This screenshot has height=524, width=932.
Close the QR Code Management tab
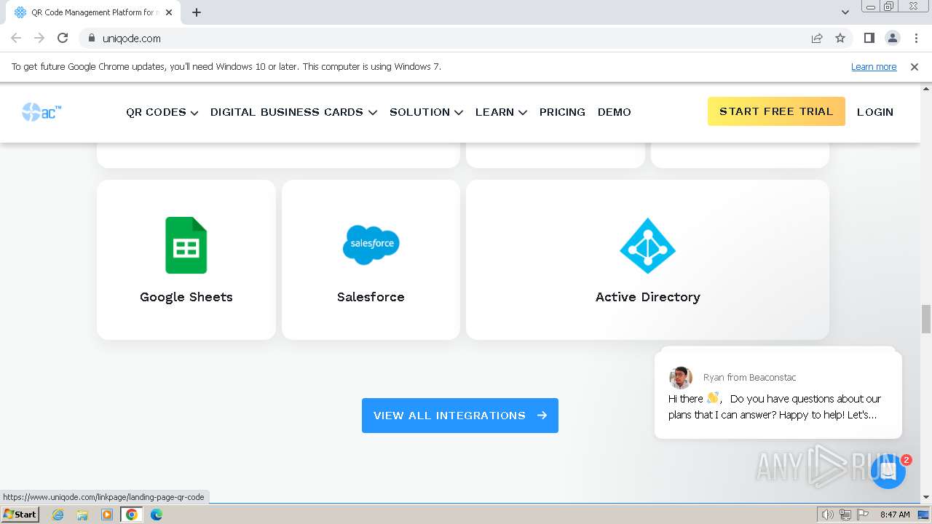point(169,12)
